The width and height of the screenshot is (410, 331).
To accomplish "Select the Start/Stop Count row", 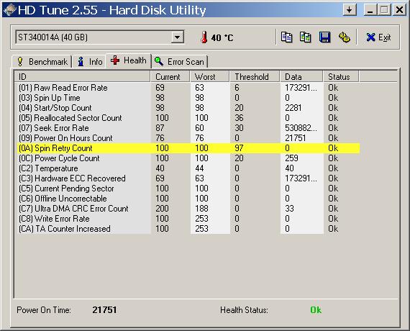I will [188, 108].
